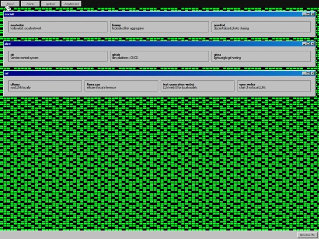Viewport: 319px width, 239px height.
Task: Click the taskbar clock showing 02:03:42 PM
Action: pyautogui.click(x=307, y=235)
